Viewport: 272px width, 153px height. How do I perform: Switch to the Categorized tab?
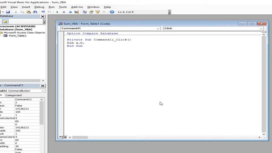[13, 95]
